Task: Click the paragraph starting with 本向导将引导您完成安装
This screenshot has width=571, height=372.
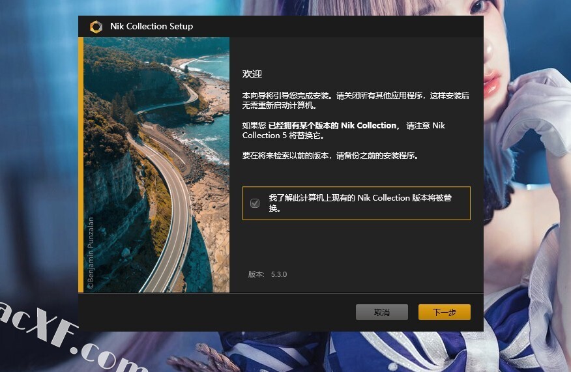Action: (355, 100)
